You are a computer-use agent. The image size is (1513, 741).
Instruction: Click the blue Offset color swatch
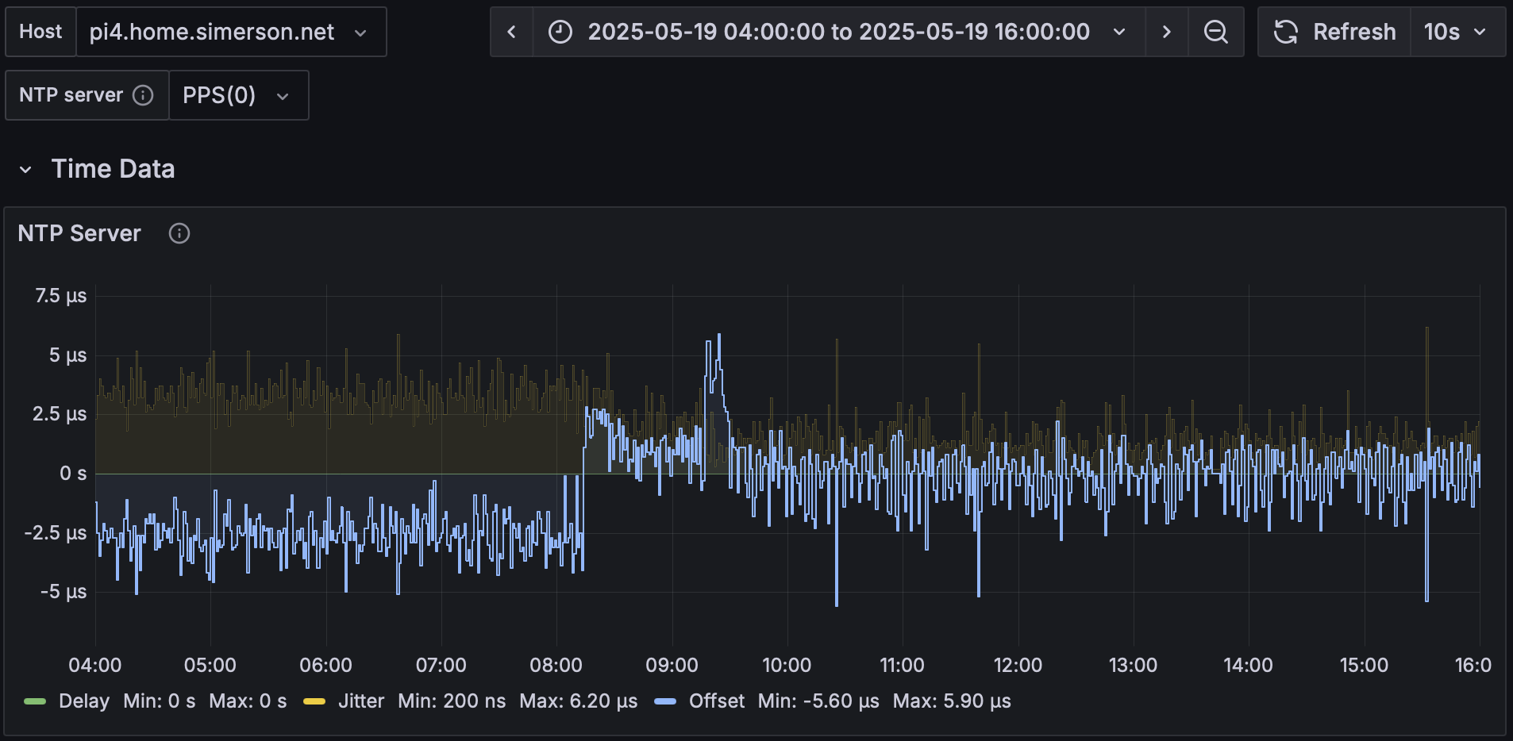[665, 701]
